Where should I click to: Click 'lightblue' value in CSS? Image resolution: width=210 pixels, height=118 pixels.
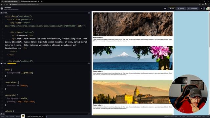click(x=27, y=73)
